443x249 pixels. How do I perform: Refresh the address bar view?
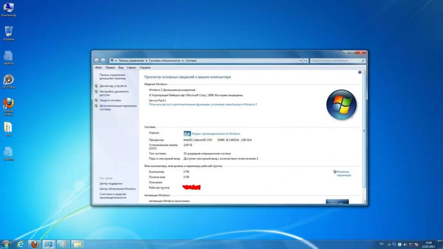click(306, 61)
